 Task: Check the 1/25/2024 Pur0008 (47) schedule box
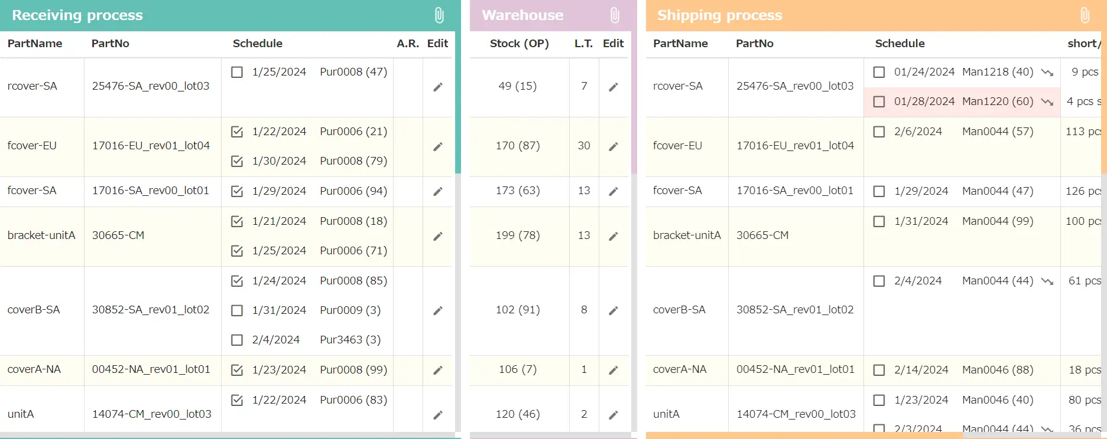click(237, 72)
